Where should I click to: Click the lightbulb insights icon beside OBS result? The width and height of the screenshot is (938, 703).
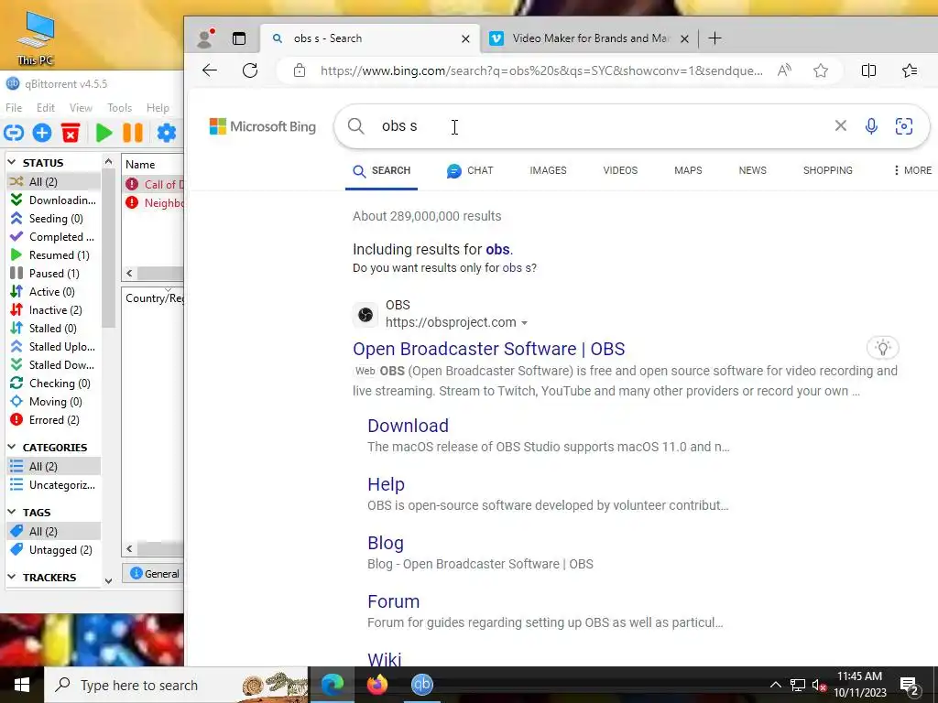[x=883, y=347]
